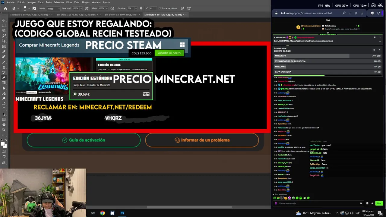This screenshot has height=217, width=386.
Task: Click download icon in browser address bar
Action: tap(362, 13)
